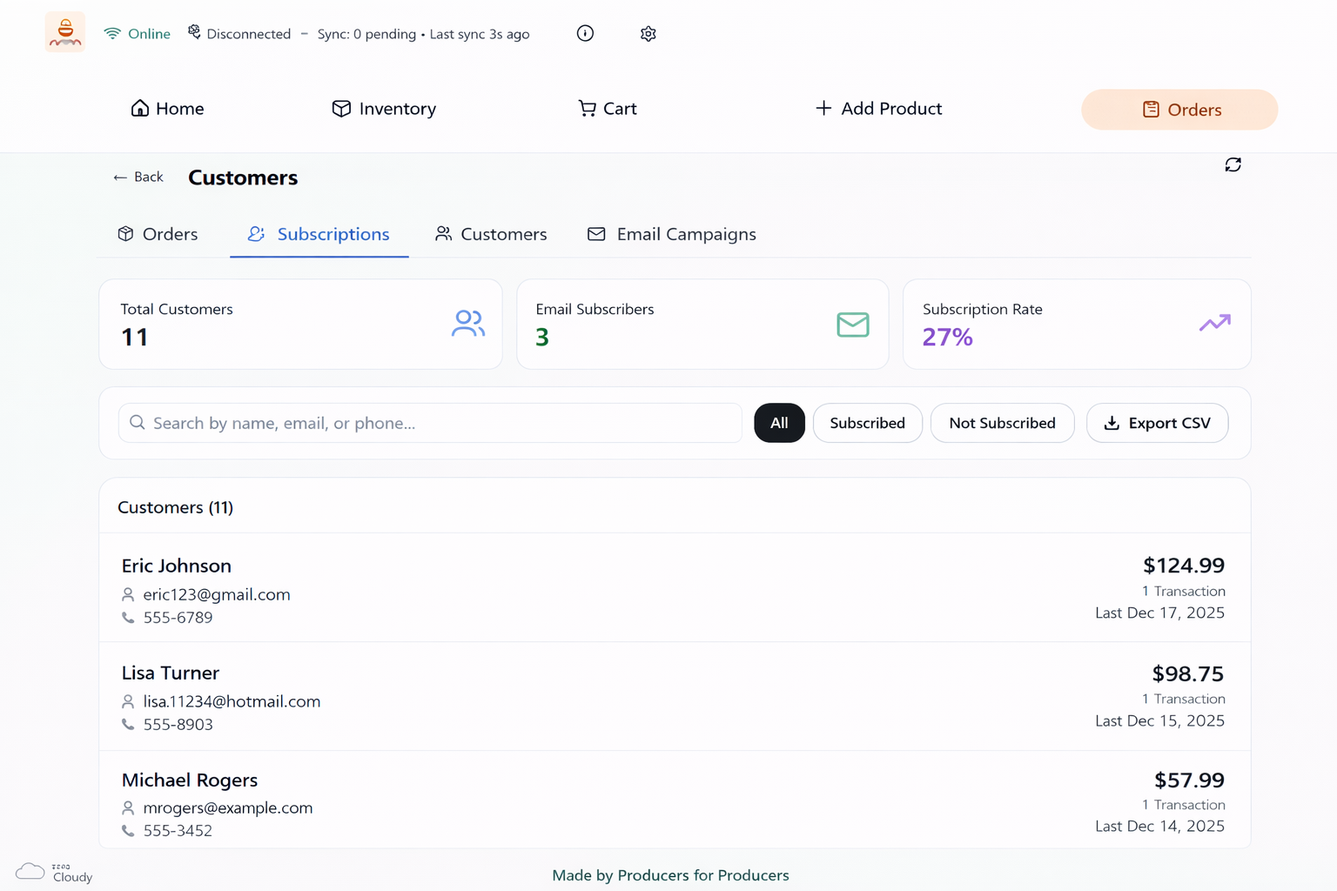Click the Email Subscribers envelope icon

(x=852, y=325)
